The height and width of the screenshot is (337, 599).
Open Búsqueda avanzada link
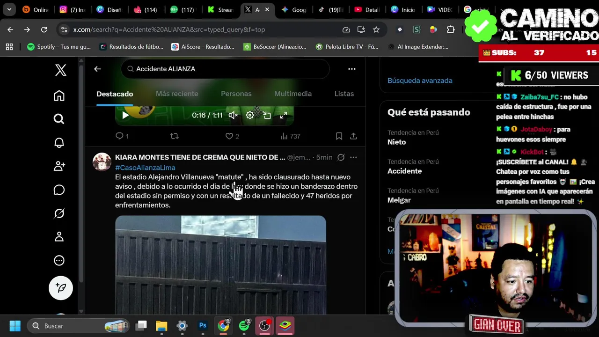tap(420, 81)
